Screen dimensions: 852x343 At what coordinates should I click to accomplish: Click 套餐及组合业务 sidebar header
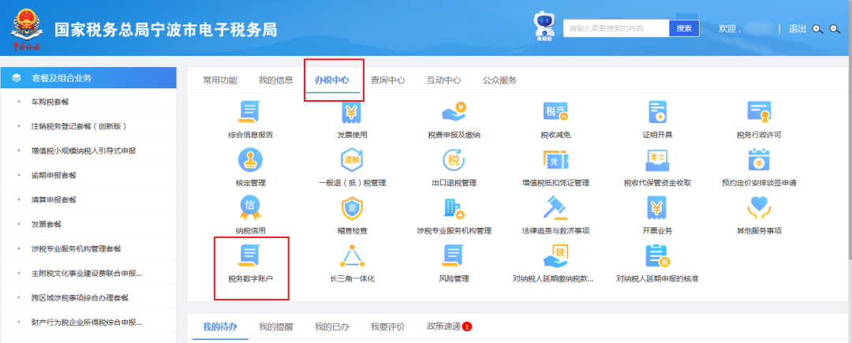(x=88, y=77)
